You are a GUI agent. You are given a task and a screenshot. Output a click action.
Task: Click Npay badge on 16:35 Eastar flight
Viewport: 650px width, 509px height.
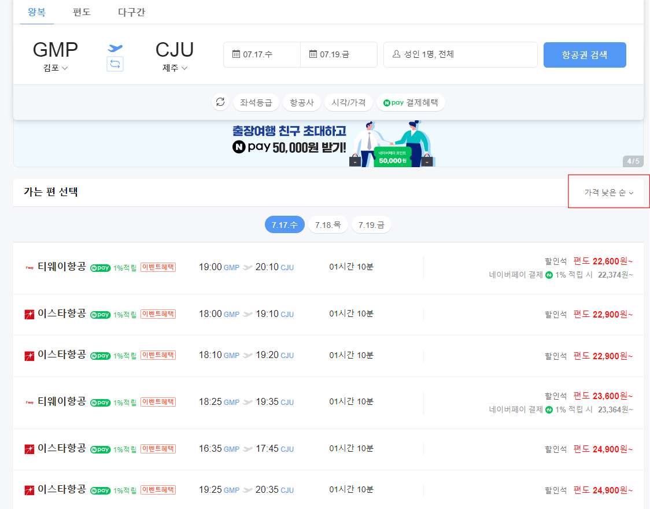(100, 449)
